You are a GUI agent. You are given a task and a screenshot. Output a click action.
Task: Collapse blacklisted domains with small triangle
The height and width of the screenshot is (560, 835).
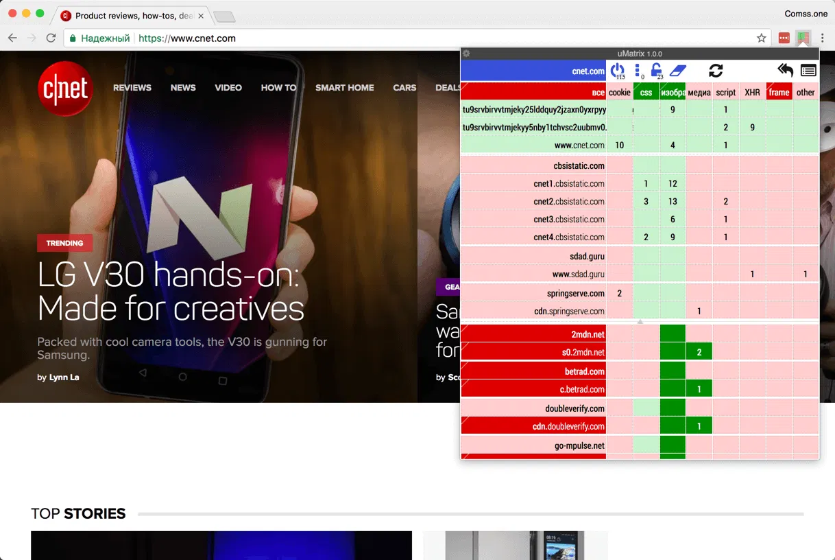point(640,321)
